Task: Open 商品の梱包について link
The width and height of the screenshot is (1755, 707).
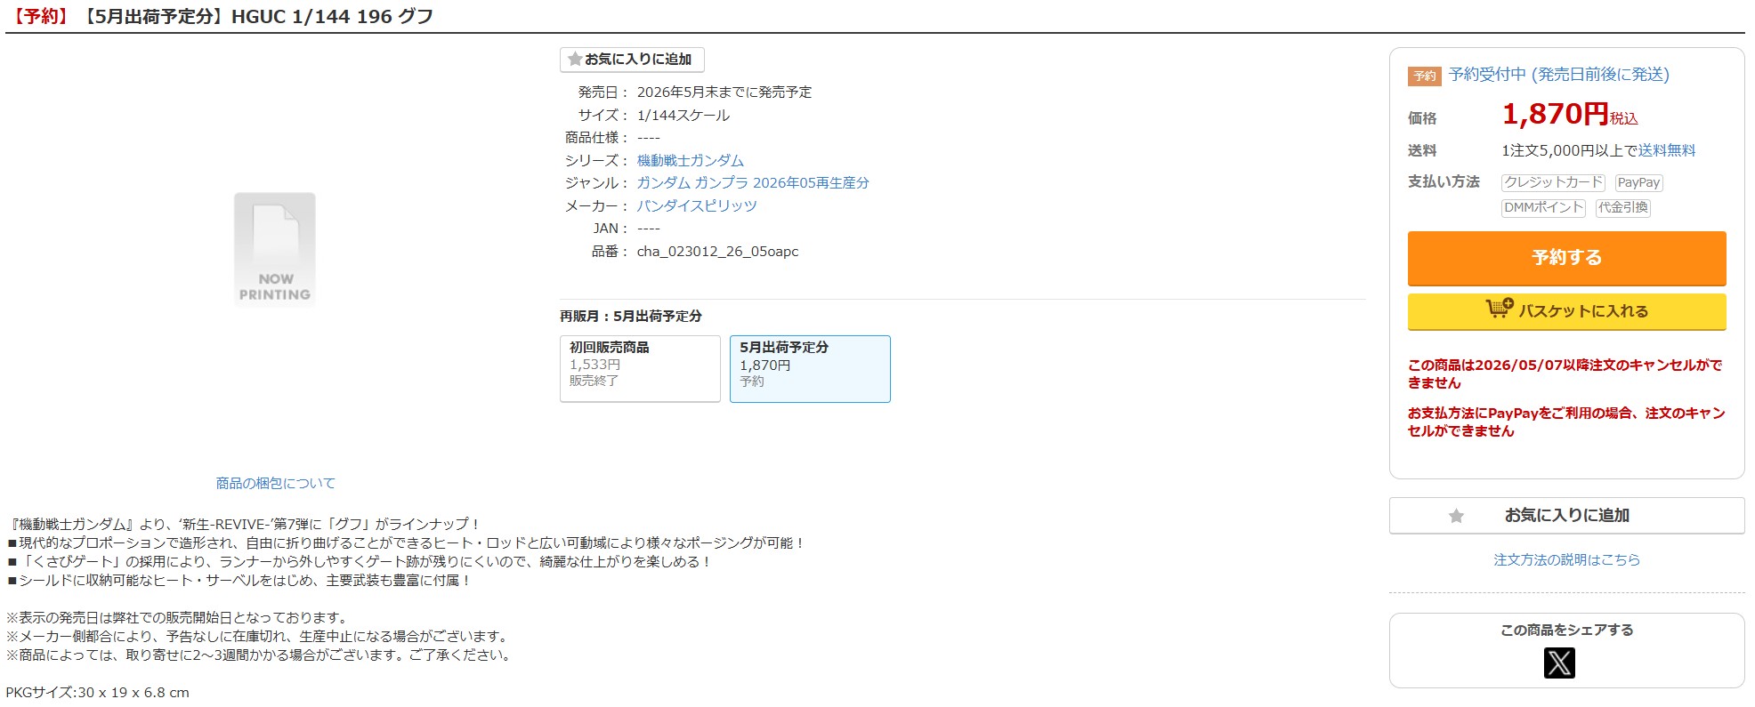Action: pos(275,483)
